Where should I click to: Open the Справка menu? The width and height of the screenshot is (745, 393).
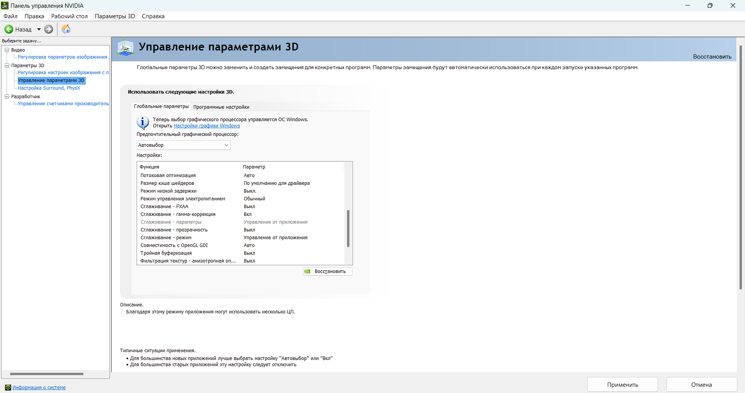(x=153, y=16)
